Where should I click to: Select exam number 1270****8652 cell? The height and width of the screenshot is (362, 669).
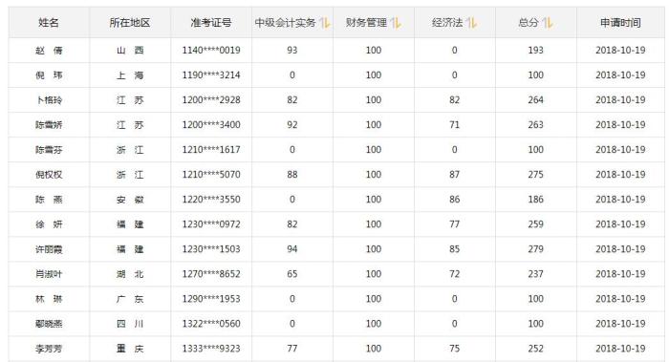[211, 274]
